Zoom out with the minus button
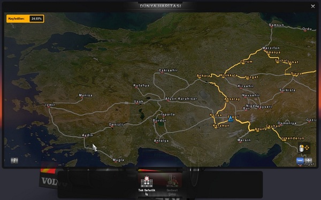This screenshot has height=200, width=321. (300, 161)
